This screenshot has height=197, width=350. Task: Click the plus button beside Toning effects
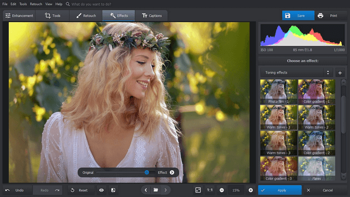point(340,73)
